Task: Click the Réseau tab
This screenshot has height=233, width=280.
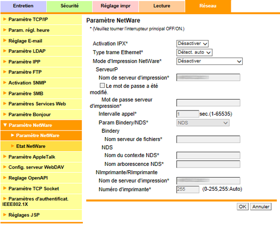Action: (x=208, y=6)
